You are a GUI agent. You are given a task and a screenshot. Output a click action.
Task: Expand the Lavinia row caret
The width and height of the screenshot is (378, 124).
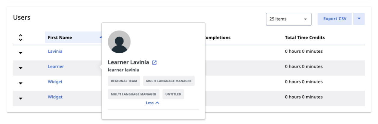pyautogui.click(x=20, y=53)
